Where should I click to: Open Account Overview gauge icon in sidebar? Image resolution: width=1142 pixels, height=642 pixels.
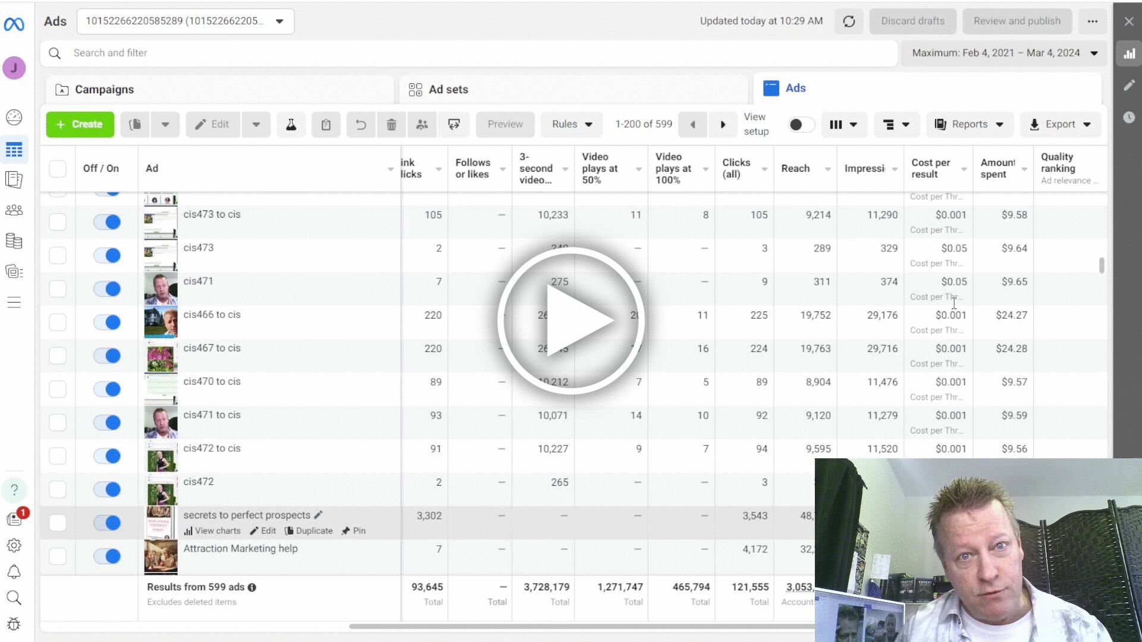(14, 117)
